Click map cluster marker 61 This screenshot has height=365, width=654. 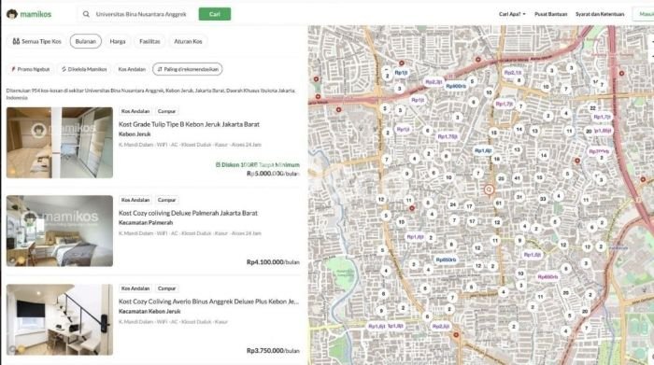pos(498,203)
